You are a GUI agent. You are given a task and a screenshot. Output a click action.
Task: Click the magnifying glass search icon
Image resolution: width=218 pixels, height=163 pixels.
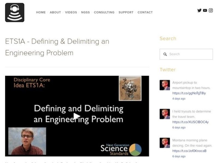[x=165, y=54]
